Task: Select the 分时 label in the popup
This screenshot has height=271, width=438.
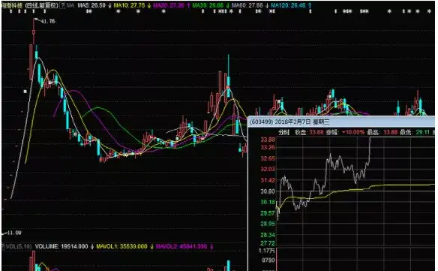Action: 283,132
